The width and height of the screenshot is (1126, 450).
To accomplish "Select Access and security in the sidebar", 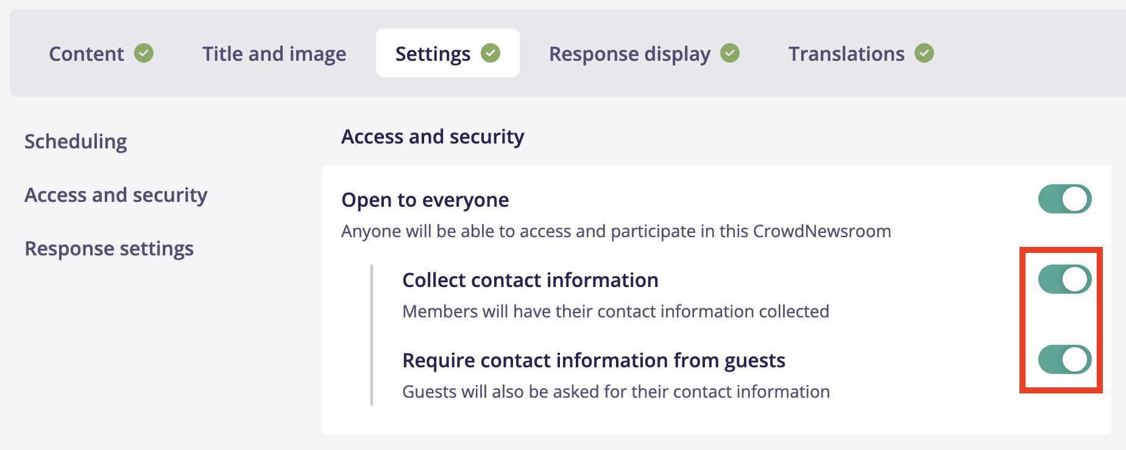I will click(x=116, y=195).
